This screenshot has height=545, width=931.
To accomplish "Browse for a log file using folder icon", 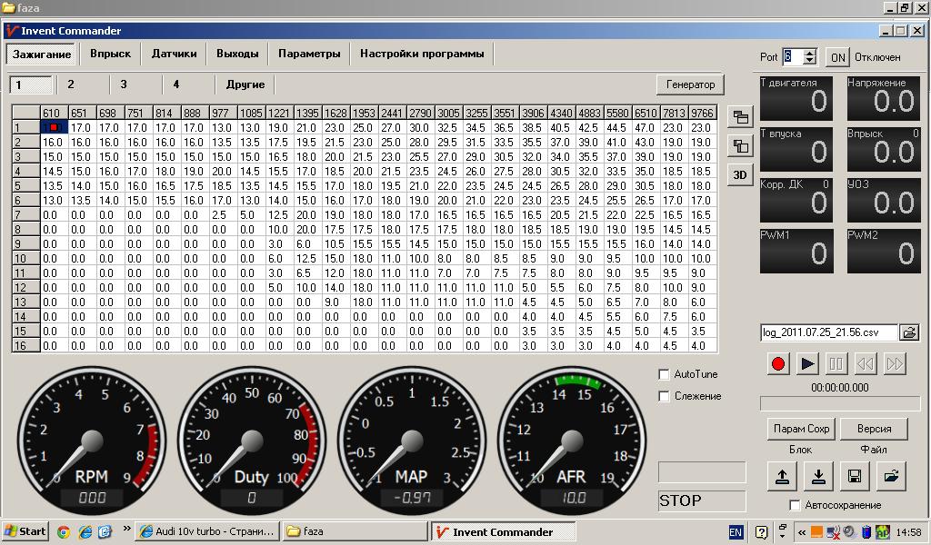I will 909,332.
